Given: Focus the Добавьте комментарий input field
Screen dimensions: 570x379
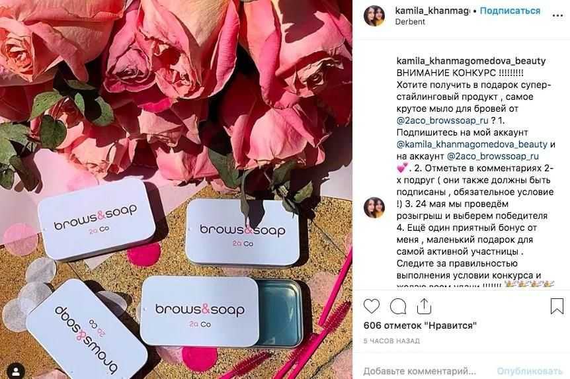Looking at the screenshot, I should (420, 371).
